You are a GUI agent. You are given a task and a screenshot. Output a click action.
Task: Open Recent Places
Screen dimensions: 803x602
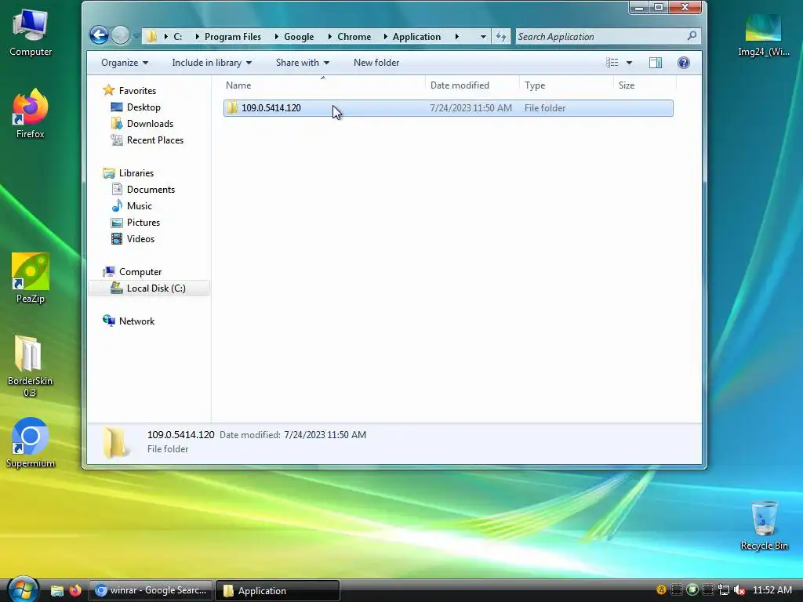point(155,140)
